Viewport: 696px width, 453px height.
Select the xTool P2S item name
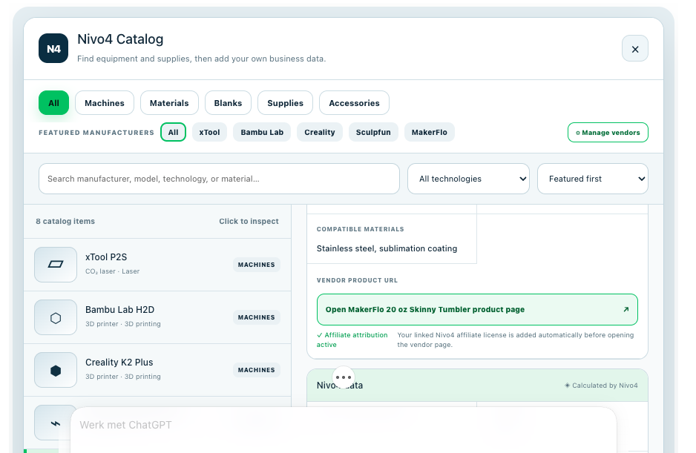(x=106, y=257)
